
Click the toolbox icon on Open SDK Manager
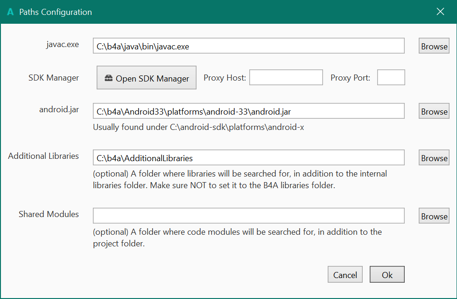(108, 78)
